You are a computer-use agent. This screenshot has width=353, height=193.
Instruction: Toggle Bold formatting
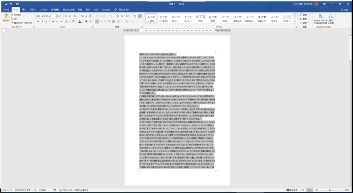click(x=38, y=22)
